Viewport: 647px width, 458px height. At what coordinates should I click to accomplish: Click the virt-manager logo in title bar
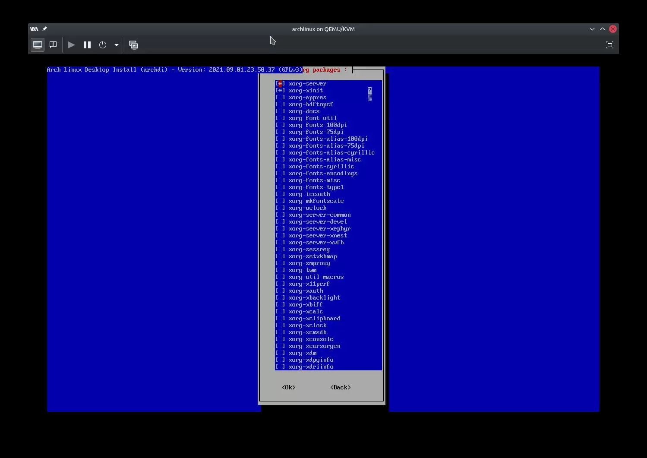(34, 29)
